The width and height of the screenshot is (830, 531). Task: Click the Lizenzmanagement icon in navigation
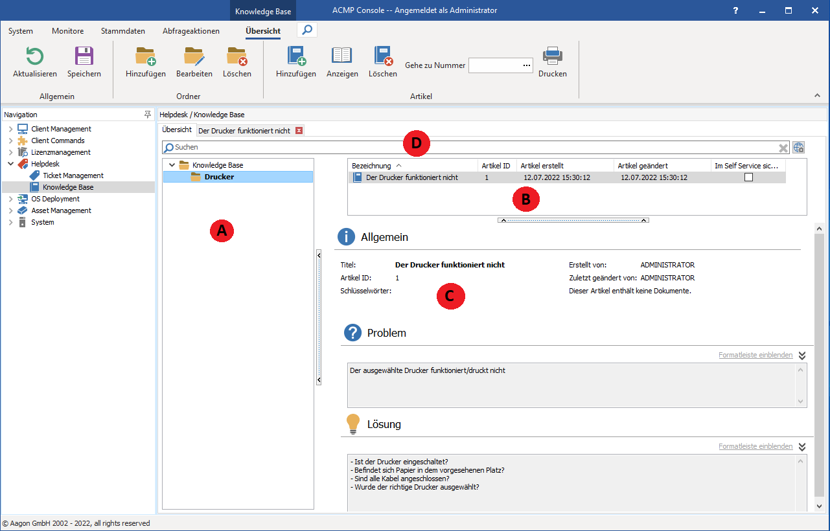(x=23, y=152)
